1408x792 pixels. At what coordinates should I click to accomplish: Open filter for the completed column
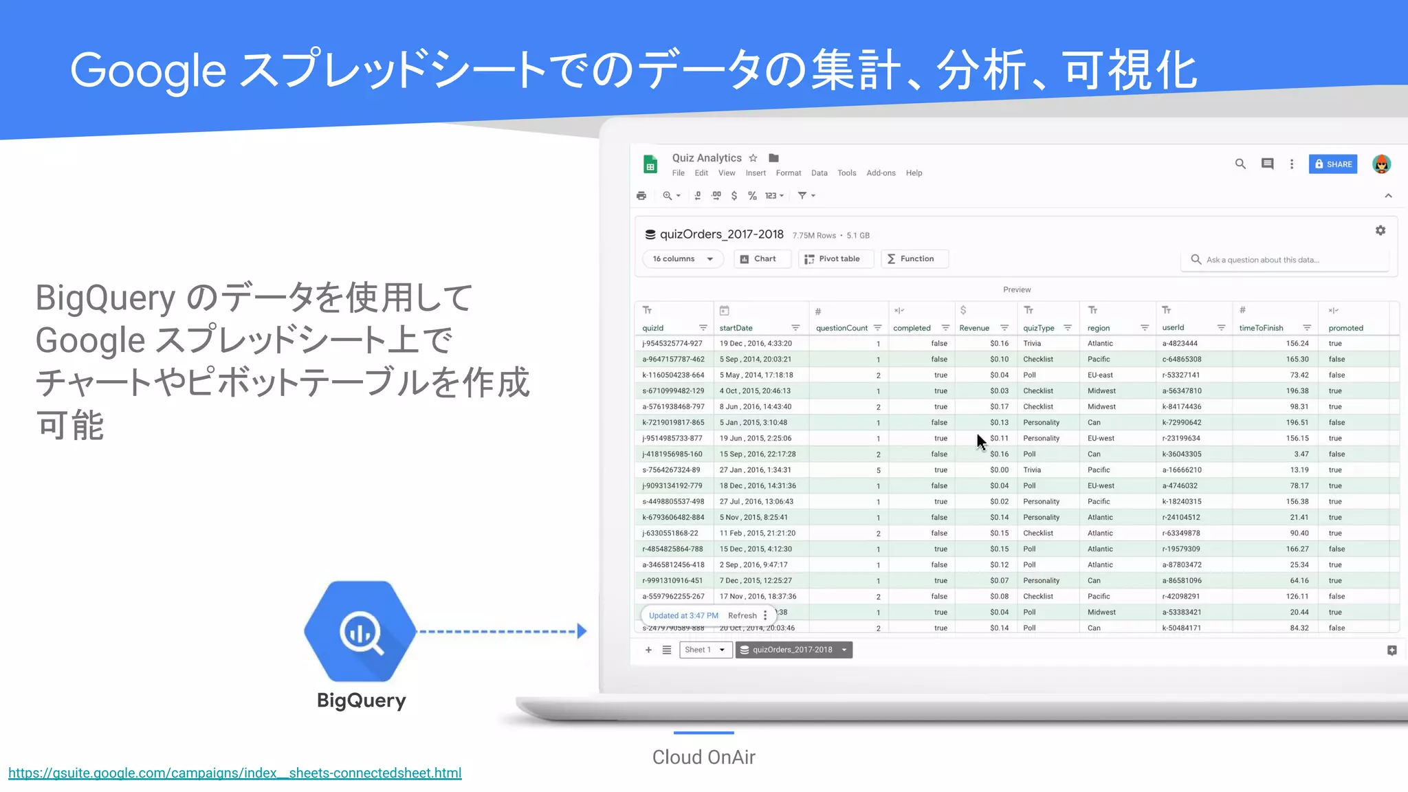point(945,328)
